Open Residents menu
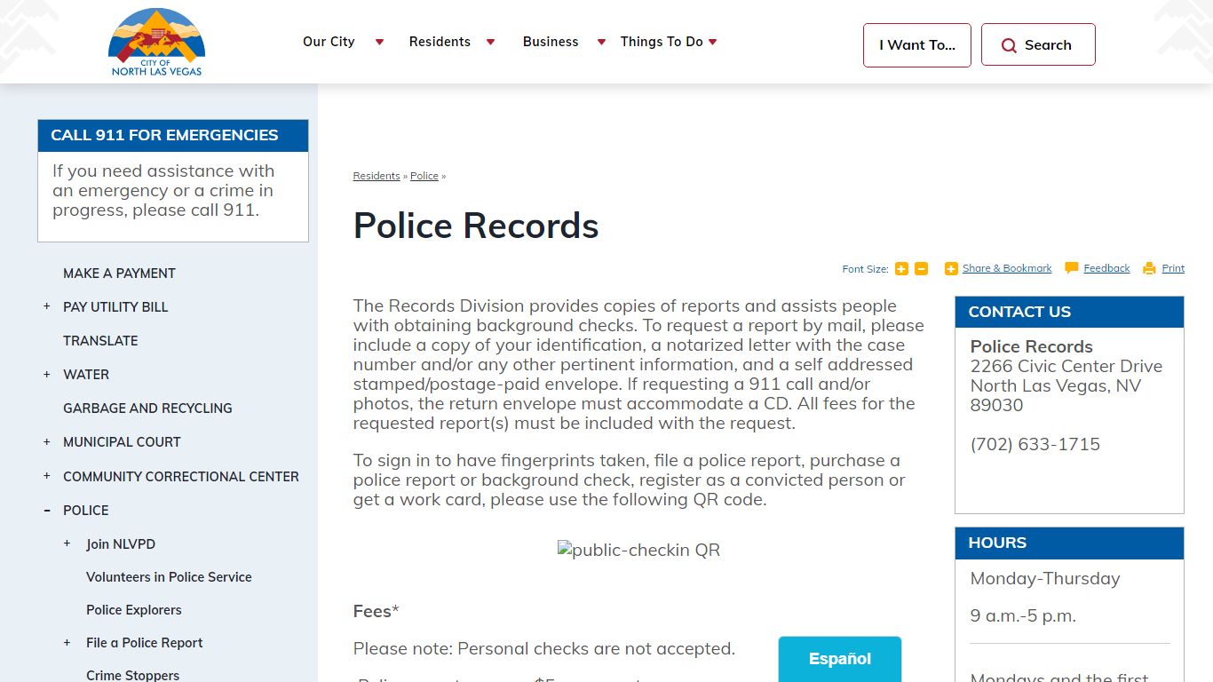The image size is (1213, 682). pos(440,42)
